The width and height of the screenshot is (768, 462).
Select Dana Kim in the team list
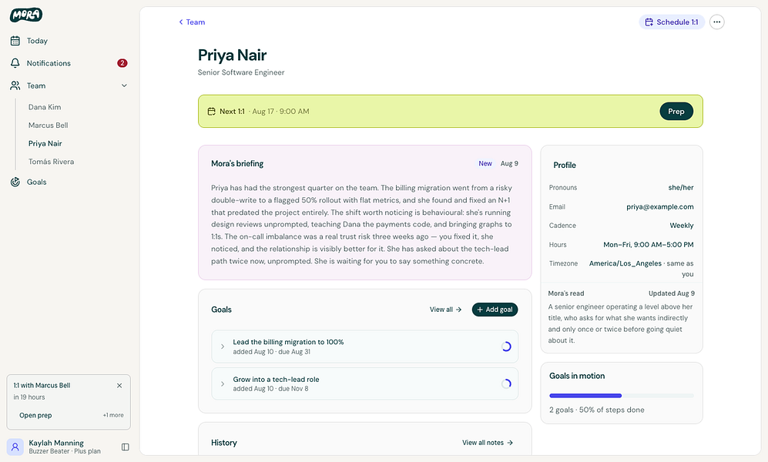[45, 107]
